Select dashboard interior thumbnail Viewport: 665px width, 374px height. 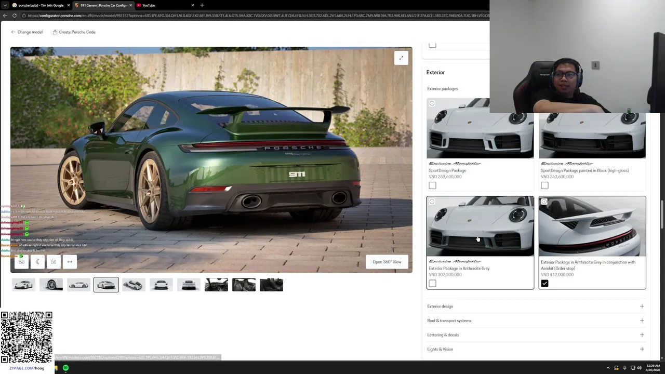pyautogui.click(x=216, y=285)
